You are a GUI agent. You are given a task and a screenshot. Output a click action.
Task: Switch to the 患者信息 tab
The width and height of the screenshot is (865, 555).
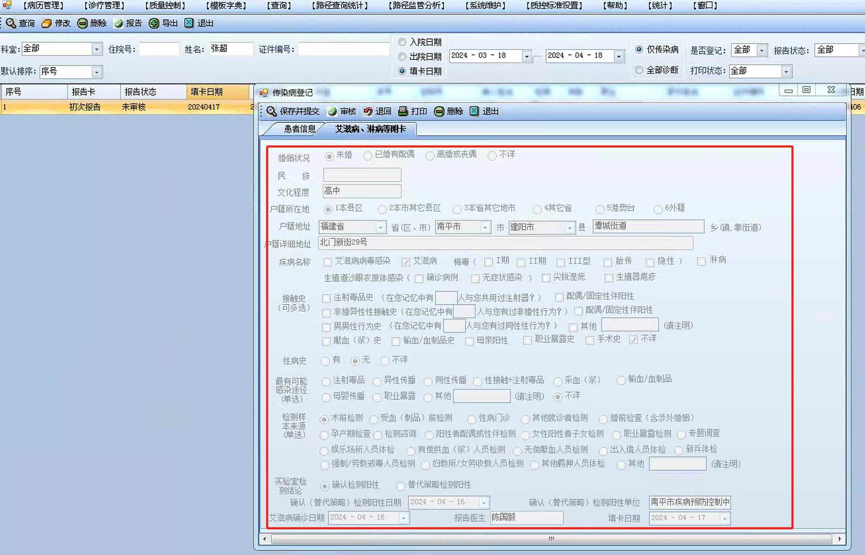(299, 129)
